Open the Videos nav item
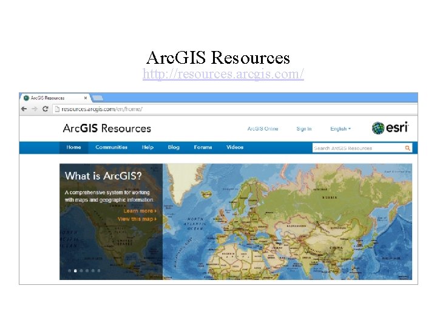This screenshot has width=437, height=328. tap(235, 147)
